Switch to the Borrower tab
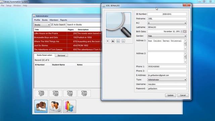This screenshot has height=121, width=215. point(61,55)
